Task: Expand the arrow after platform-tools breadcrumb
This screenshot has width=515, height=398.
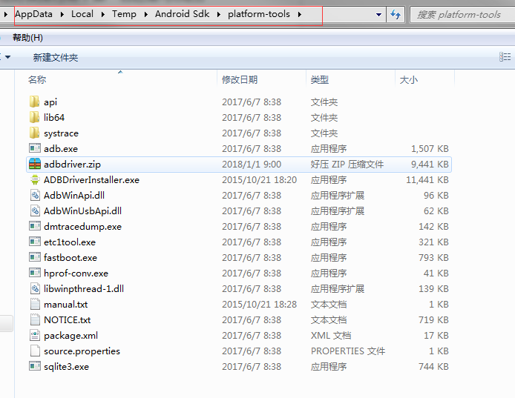Action: (299, 14)
